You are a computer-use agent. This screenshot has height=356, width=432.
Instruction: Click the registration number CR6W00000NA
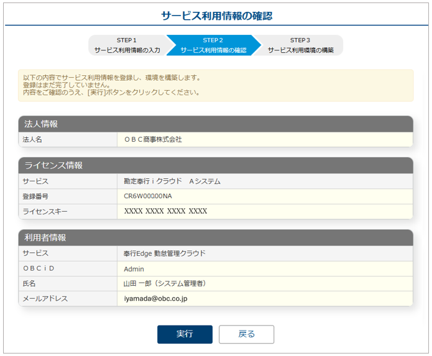pyautogui.click(x=148, y=196)
